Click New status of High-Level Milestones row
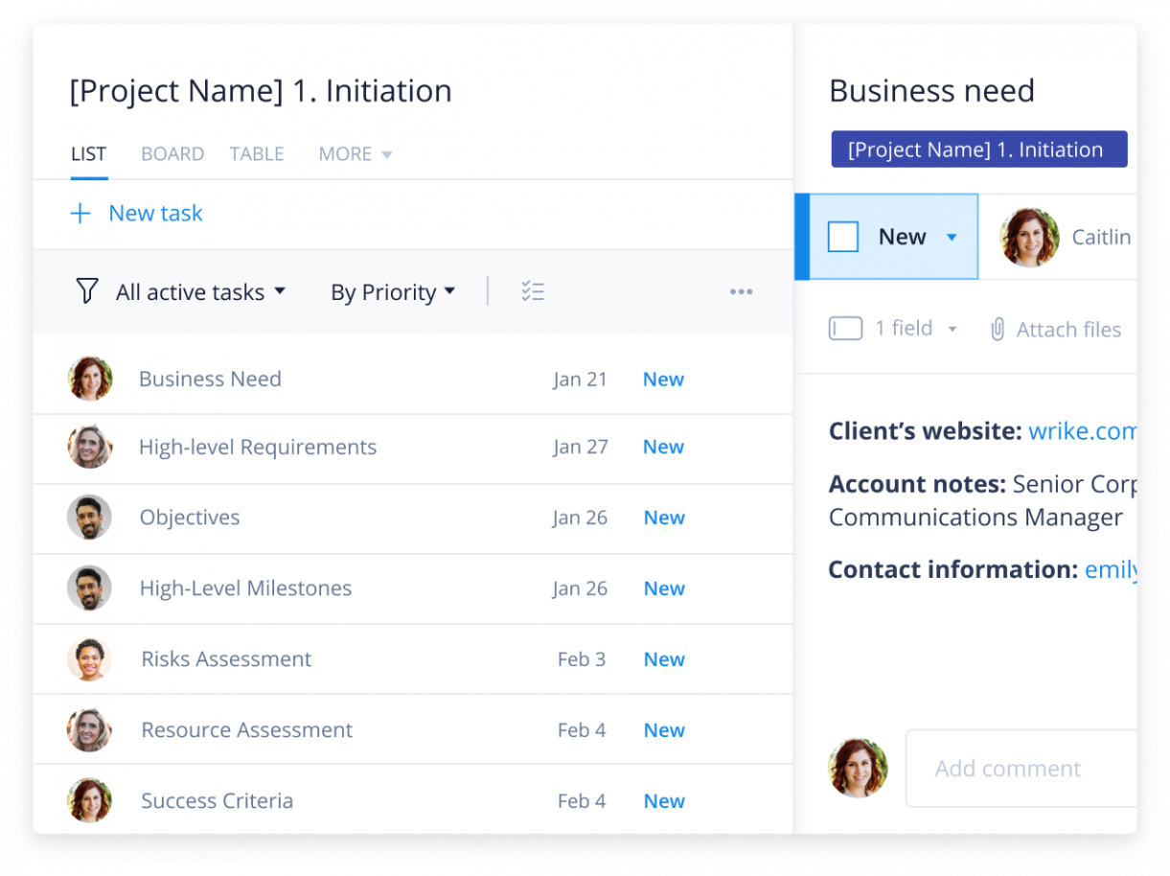 click(x=664, y=588)
